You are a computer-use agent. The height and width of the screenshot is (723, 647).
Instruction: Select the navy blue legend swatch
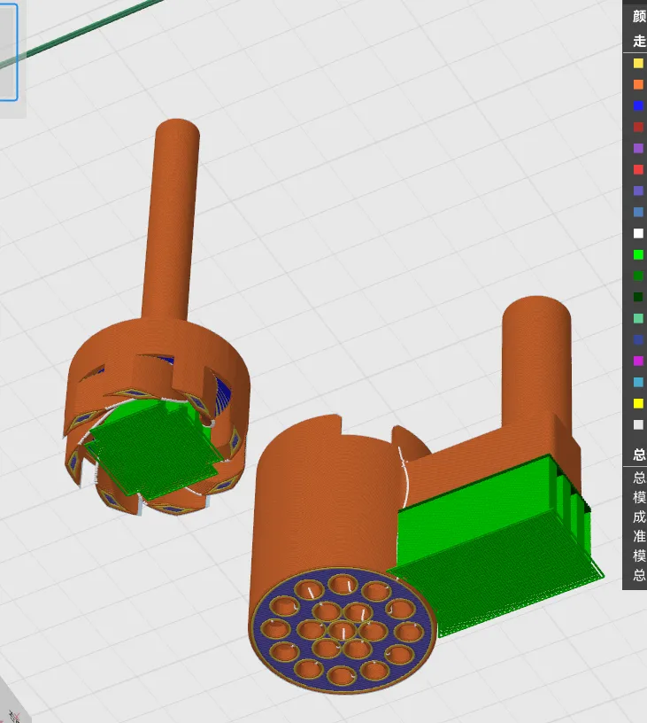638,339
